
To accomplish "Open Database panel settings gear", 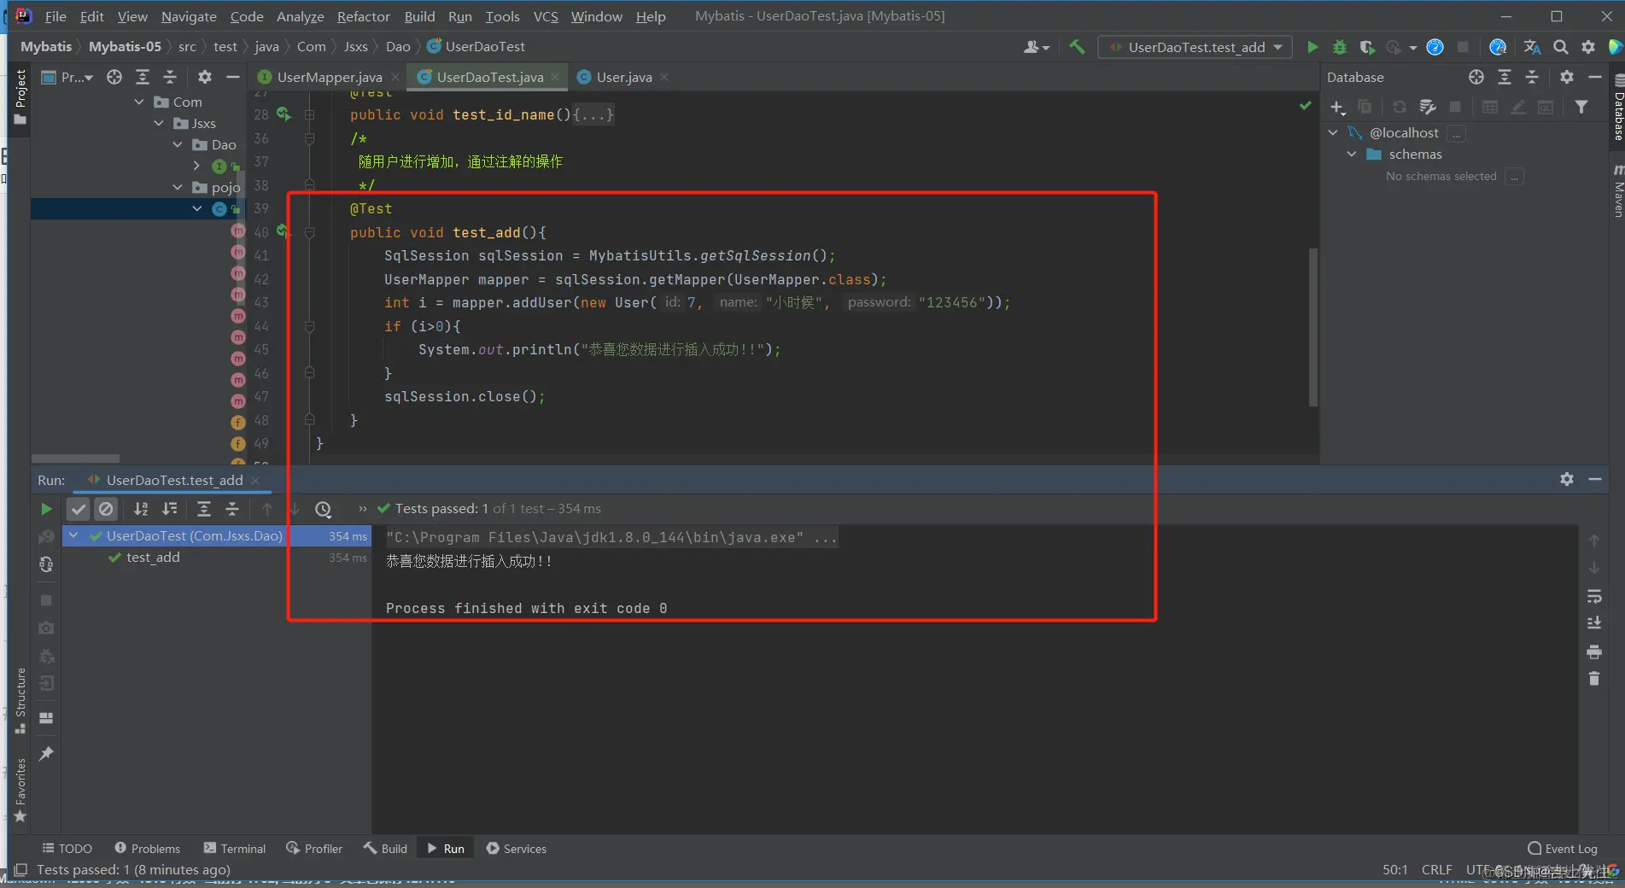I will click(x=1567, y=77).
